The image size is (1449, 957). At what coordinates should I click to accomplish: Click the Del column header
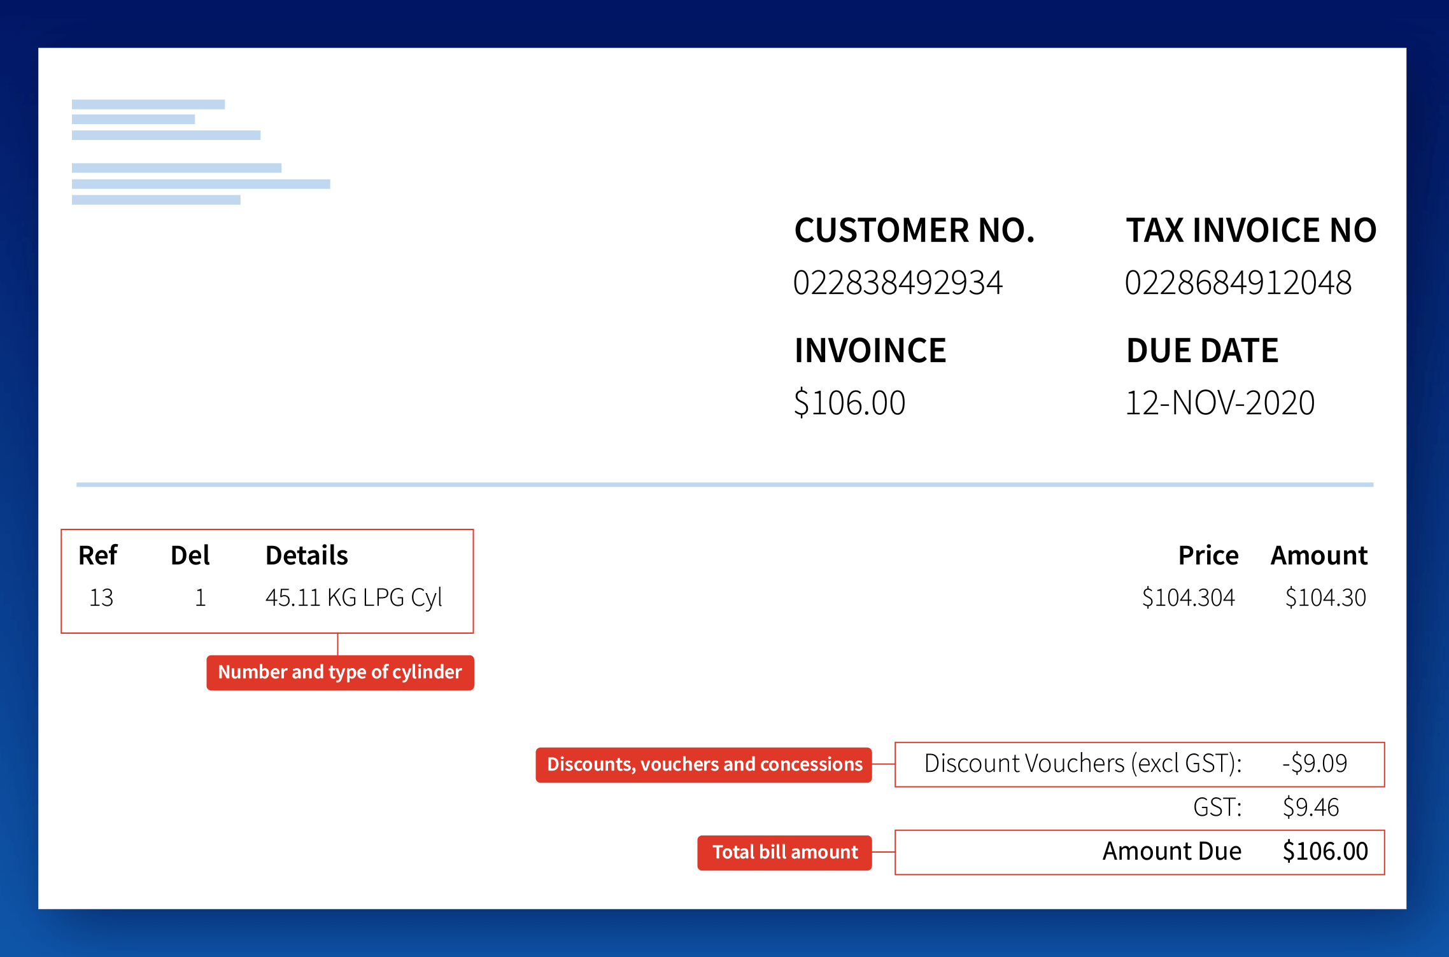[190, 555]
